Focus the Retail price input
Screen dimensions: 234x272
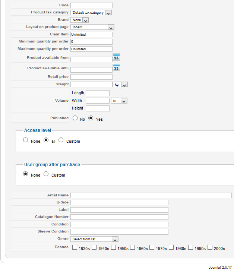91,77
